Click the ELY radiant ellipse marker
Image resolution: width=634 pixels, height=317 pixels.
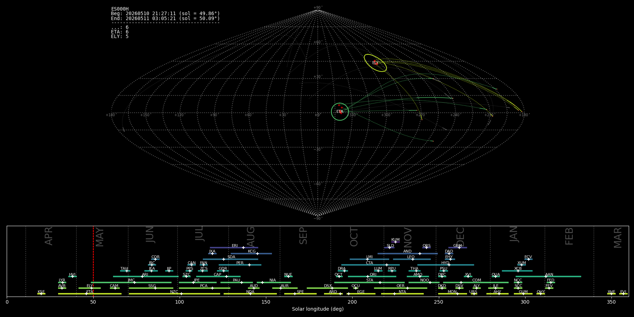click(x=375, y=63)
